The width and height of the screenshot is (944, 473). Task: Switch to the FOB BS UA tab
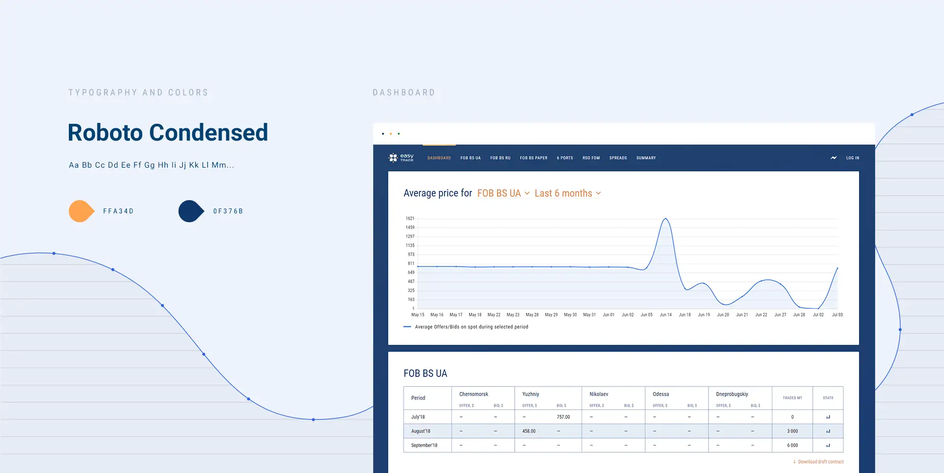(x=471, y=158)
